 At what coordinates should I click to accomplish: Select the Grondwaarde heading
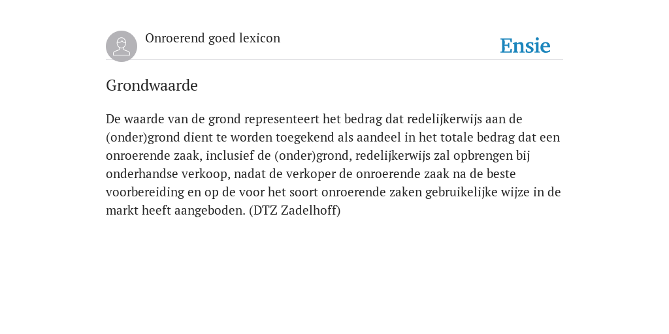point(152,85)
